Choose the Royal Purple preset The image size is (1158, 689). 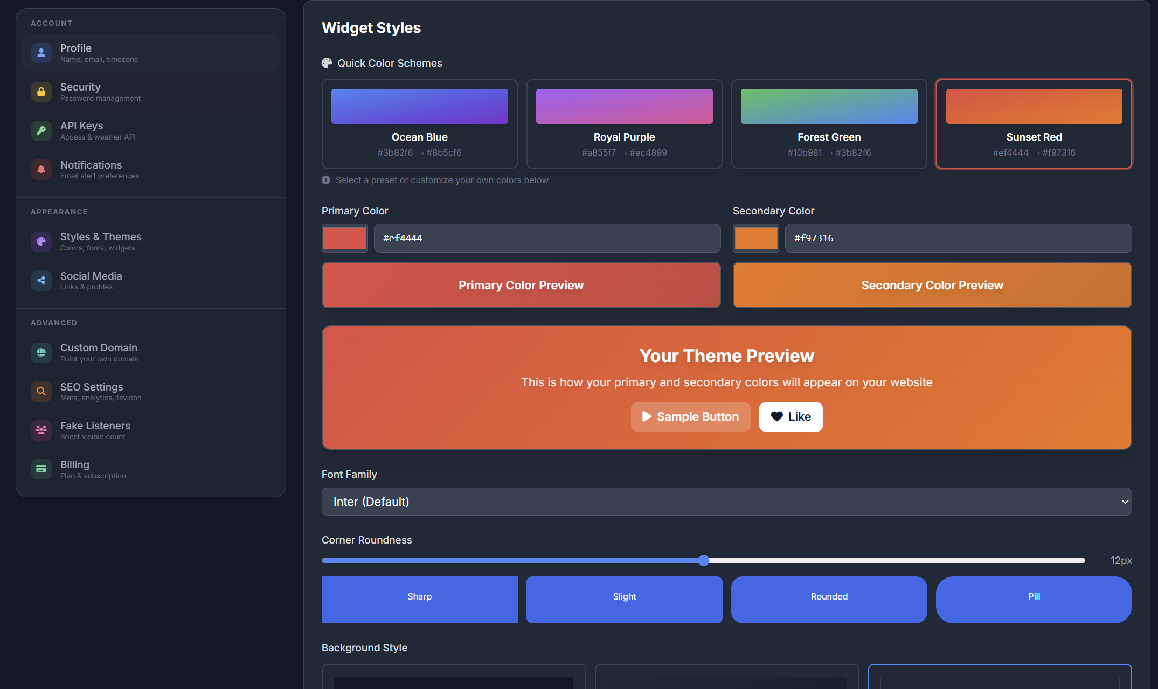624,123
